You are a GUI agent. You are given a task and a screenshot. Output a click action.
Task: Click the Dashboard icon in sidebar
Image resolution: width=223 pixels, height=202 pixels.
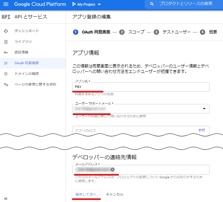(x=6, y=31)
